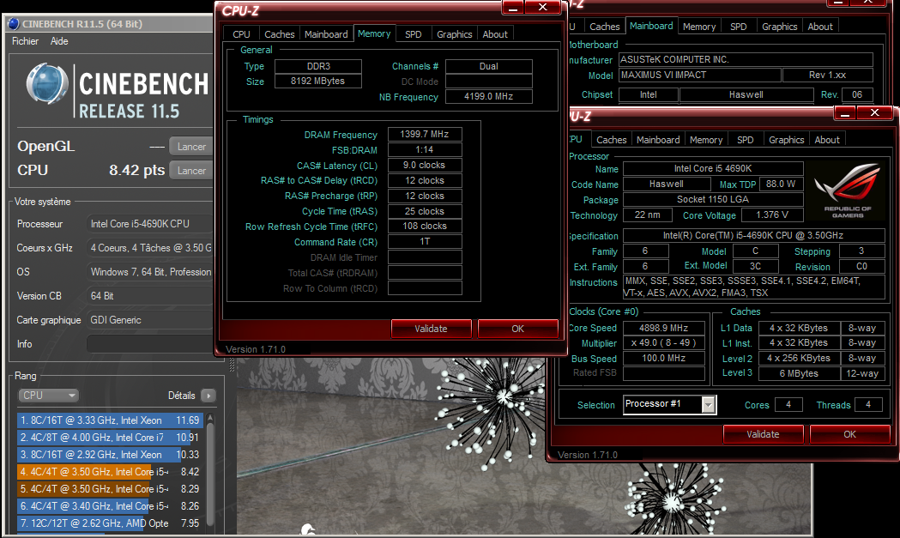
Task: Click the Bus Speed value 100.0 MHz
Action: (x=663, y=358)
